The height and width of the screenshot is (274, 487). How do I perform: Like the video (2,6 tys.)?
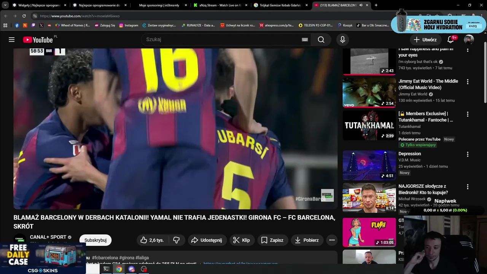click(152, 240)
